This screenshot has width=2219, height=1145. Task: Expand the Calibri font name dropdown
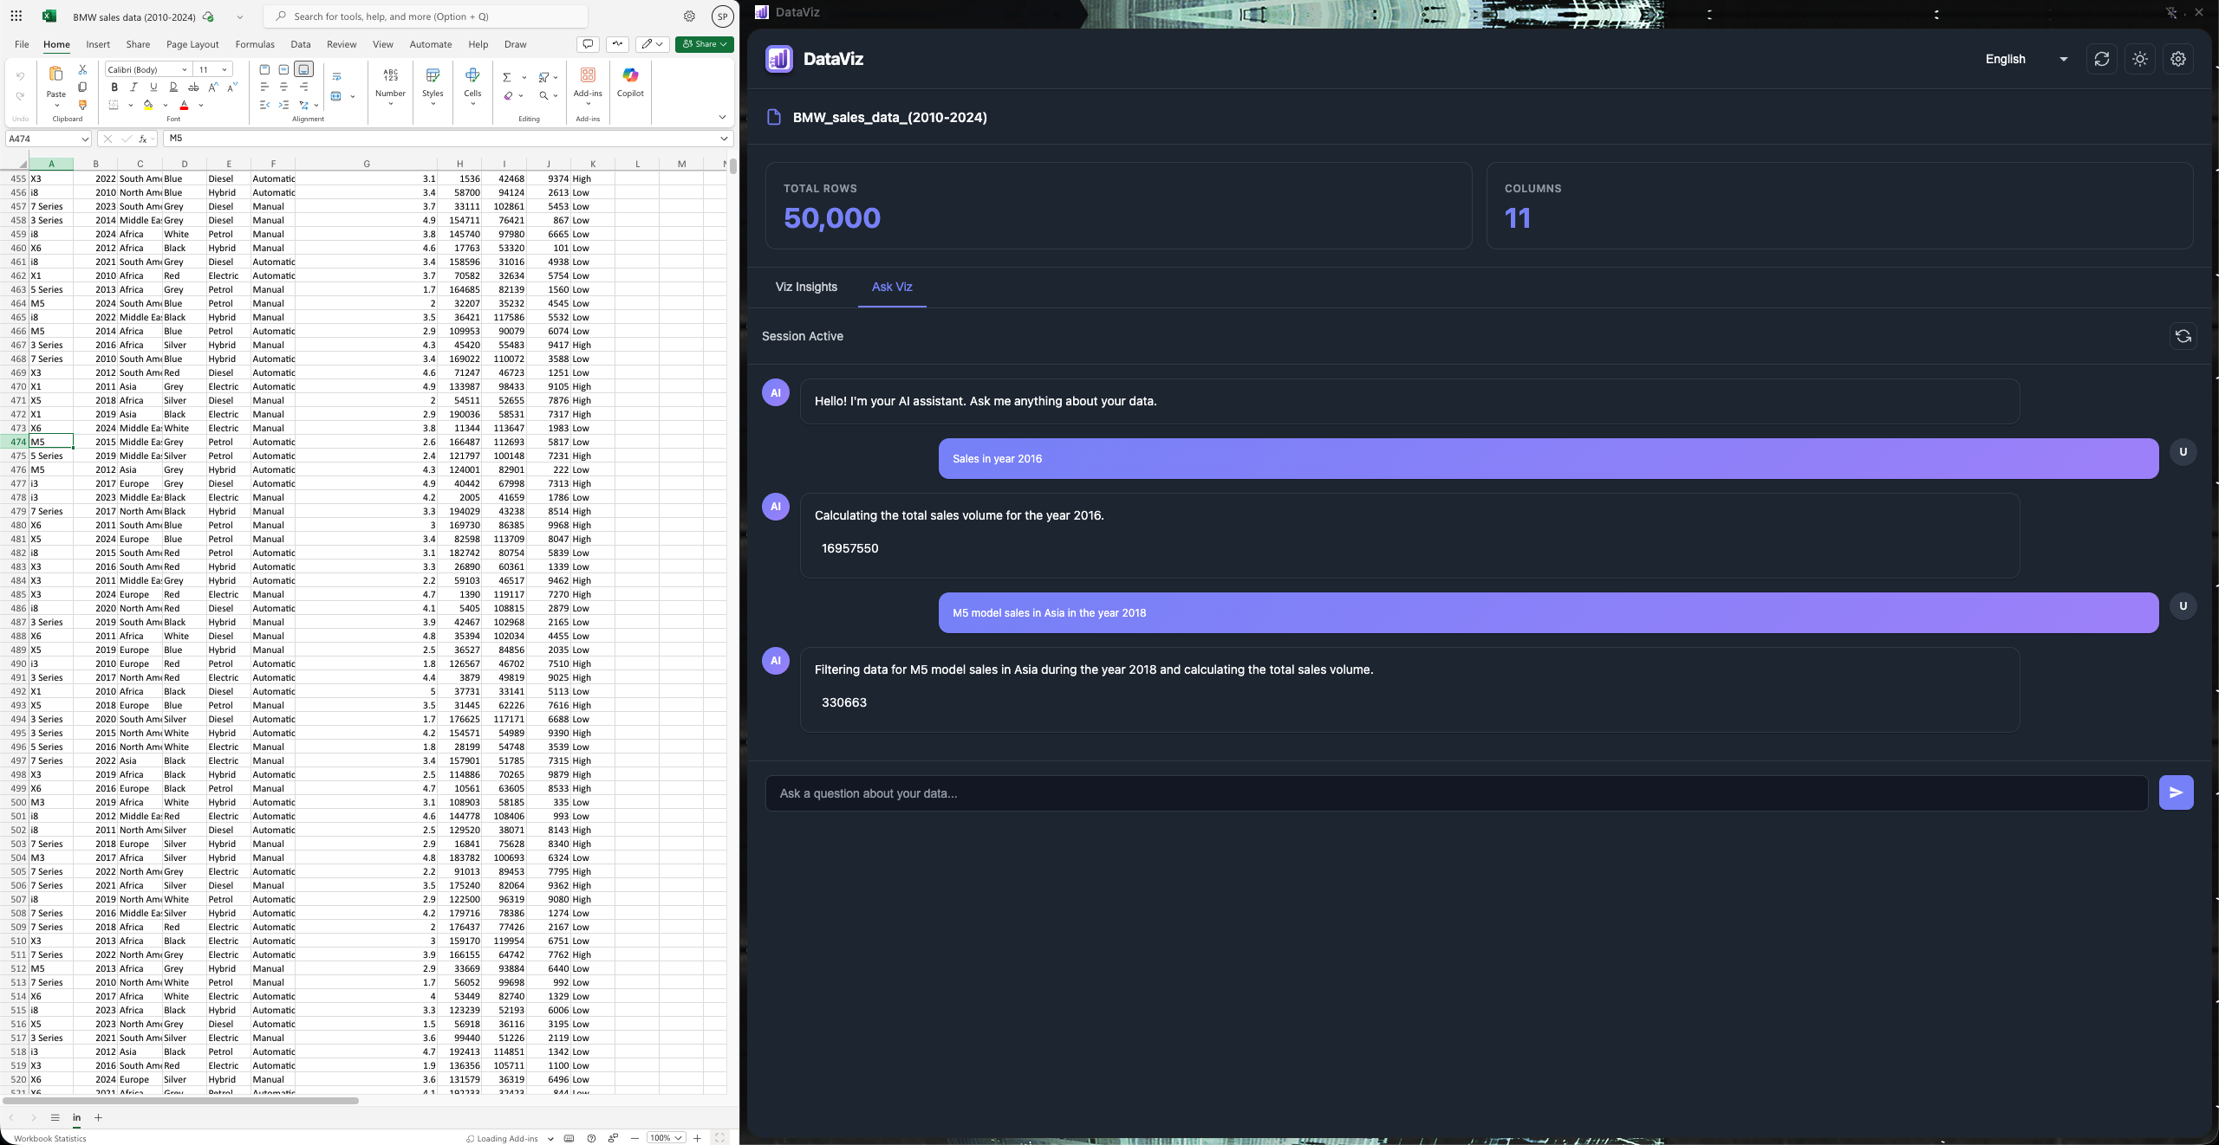coord(184,69)
